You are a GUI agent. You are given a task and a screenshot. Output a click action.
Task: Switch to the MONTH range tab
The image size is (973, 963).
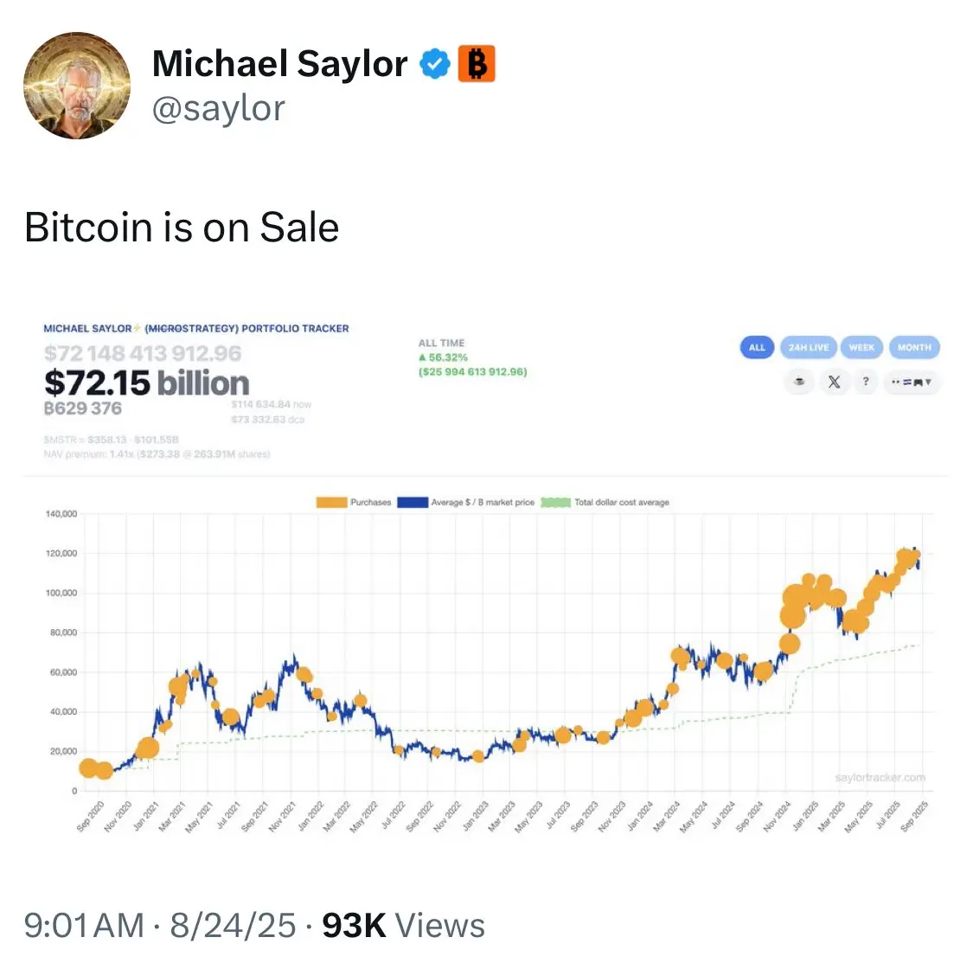tap(914, 347)
